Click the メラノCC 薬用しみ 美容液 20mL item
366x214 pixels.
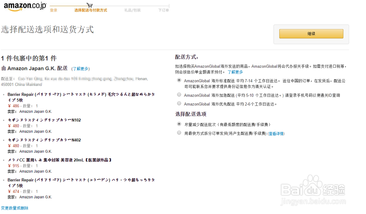pos(60,160)
